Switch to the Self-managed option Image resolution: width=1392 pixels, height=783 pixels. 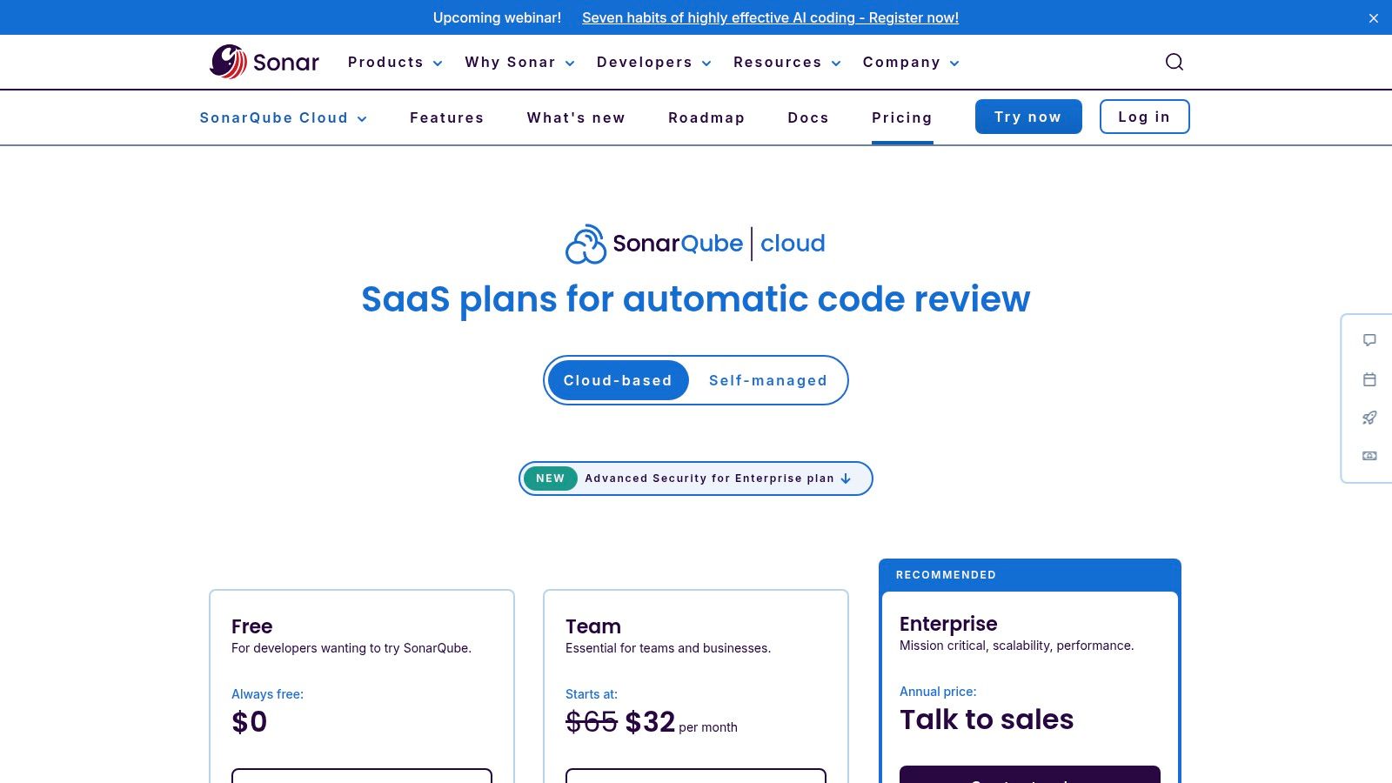pos(768,380)
